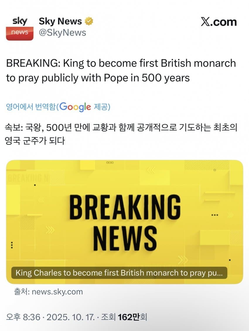Click the Google logo in translation notice
Screen dimensions: 249x331
76,107
